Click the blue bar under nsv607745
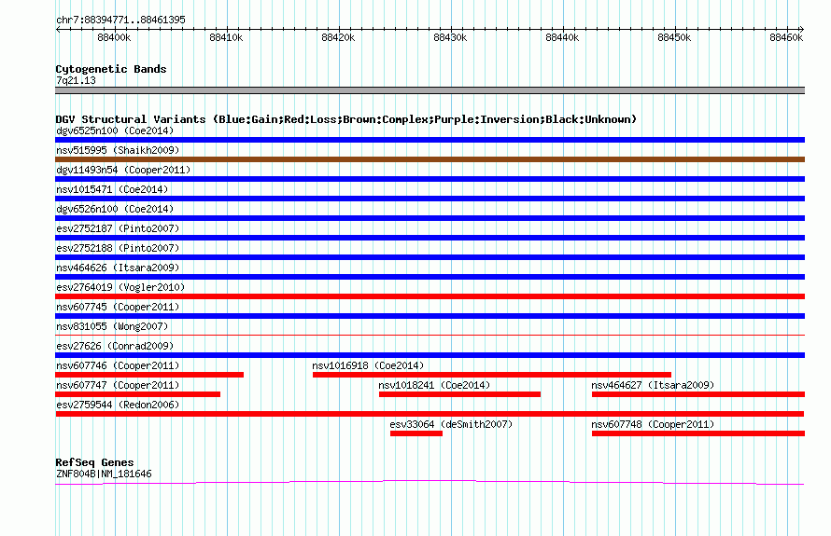The width and height of the screenshot is (831, 536). pyautogui.click(x=430, y=316)
